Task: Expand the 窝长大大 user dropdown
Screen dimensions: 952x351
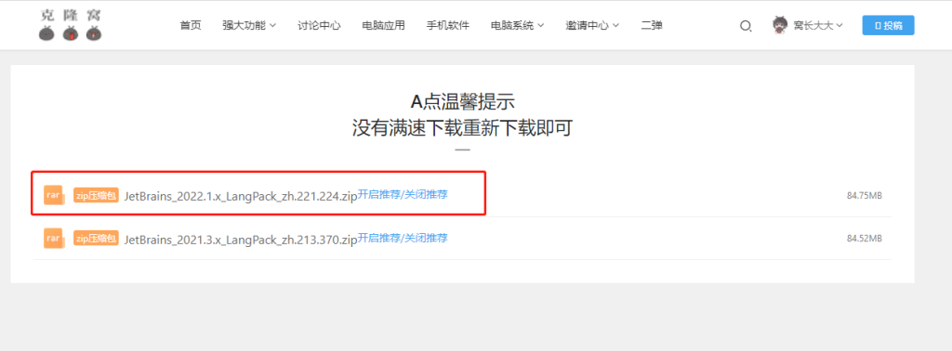Action: [x=818, y=25]
